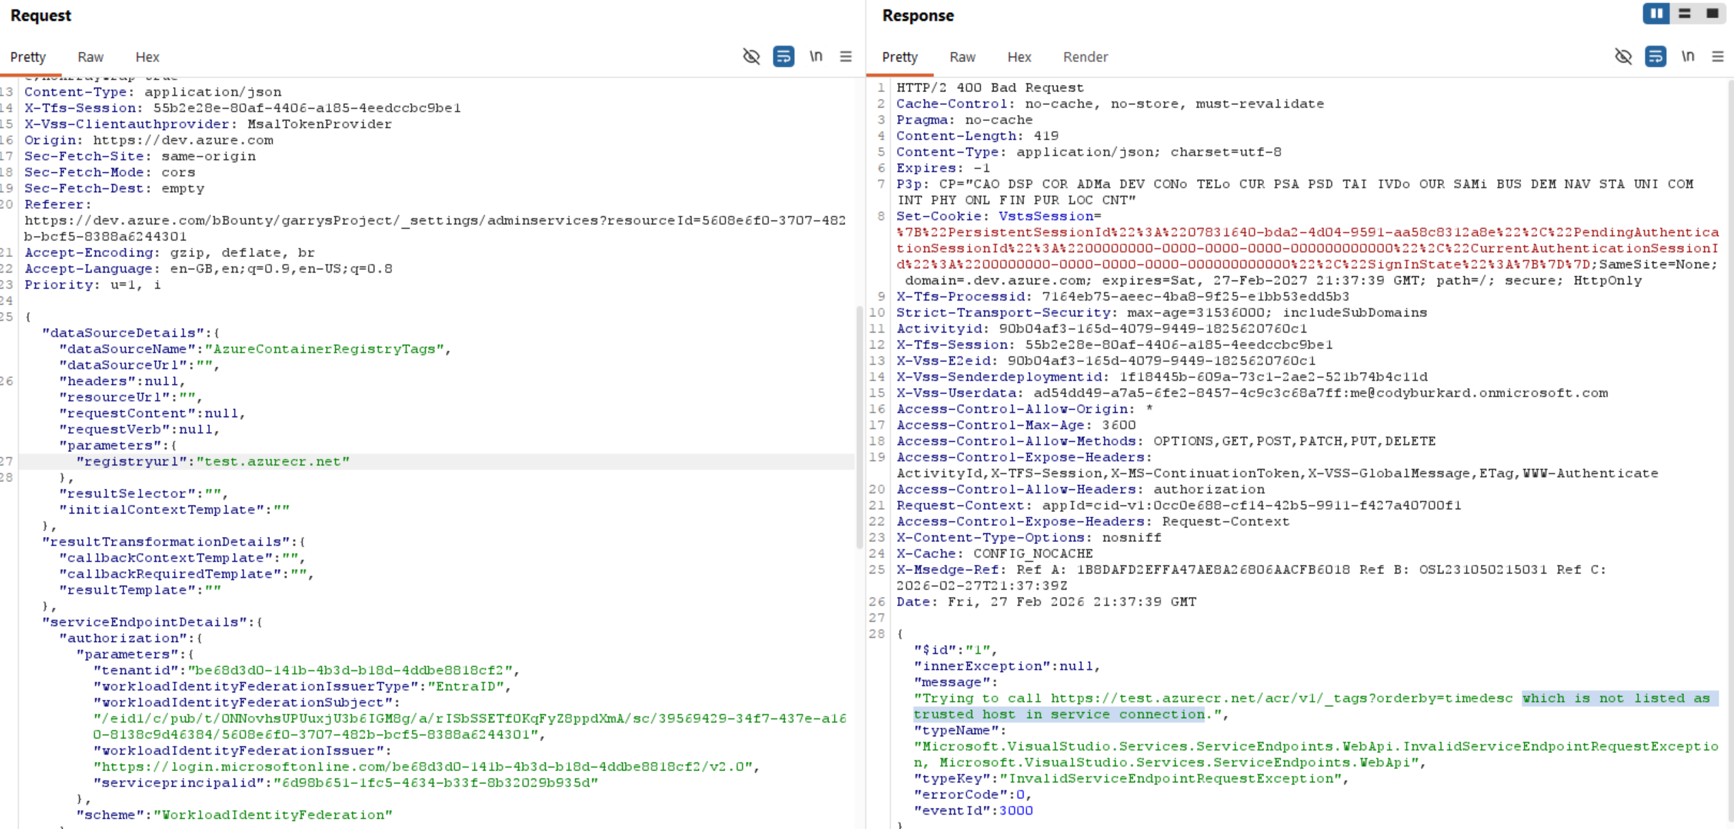Viewport: 1734px width, 829px height.
Task: Switch to combined single-pane layout
Action: 1713,14
